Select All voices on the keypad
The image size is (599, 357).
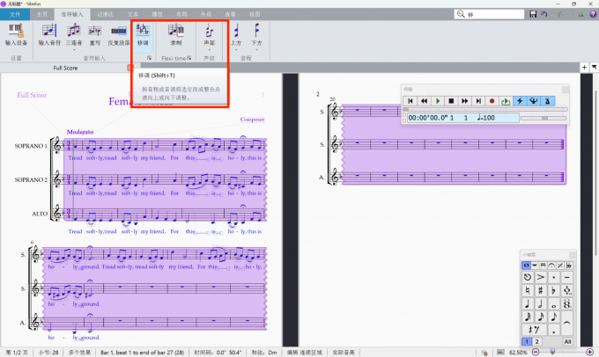point(567,341)
